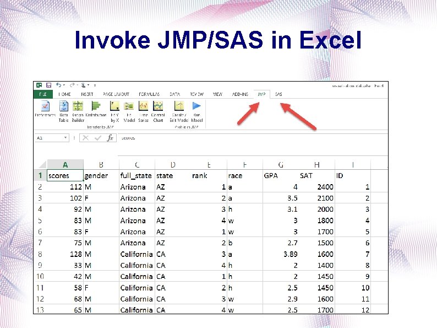Image resolution: width=437 pixels, height=328 pixels.
Task: Click the Undo arrow icon
Action: click(x=58, y=85)
